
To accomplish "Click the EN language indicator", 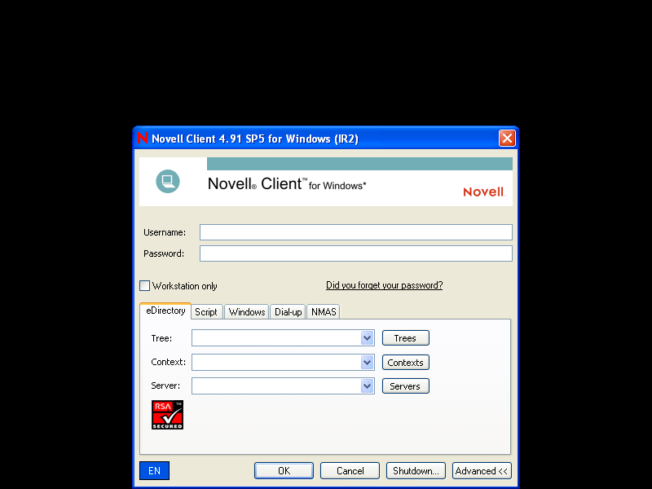I will 154,471.
